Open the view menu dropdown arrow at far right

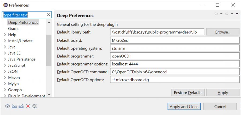[x=237, y=14]
